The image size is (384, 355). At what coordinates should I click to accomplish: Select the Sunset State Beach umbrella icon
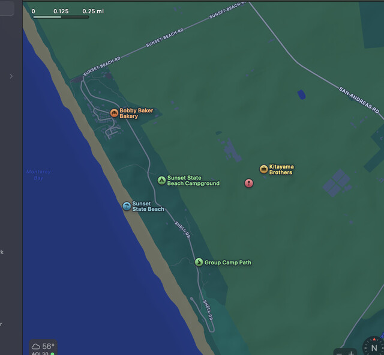(127, 206)
